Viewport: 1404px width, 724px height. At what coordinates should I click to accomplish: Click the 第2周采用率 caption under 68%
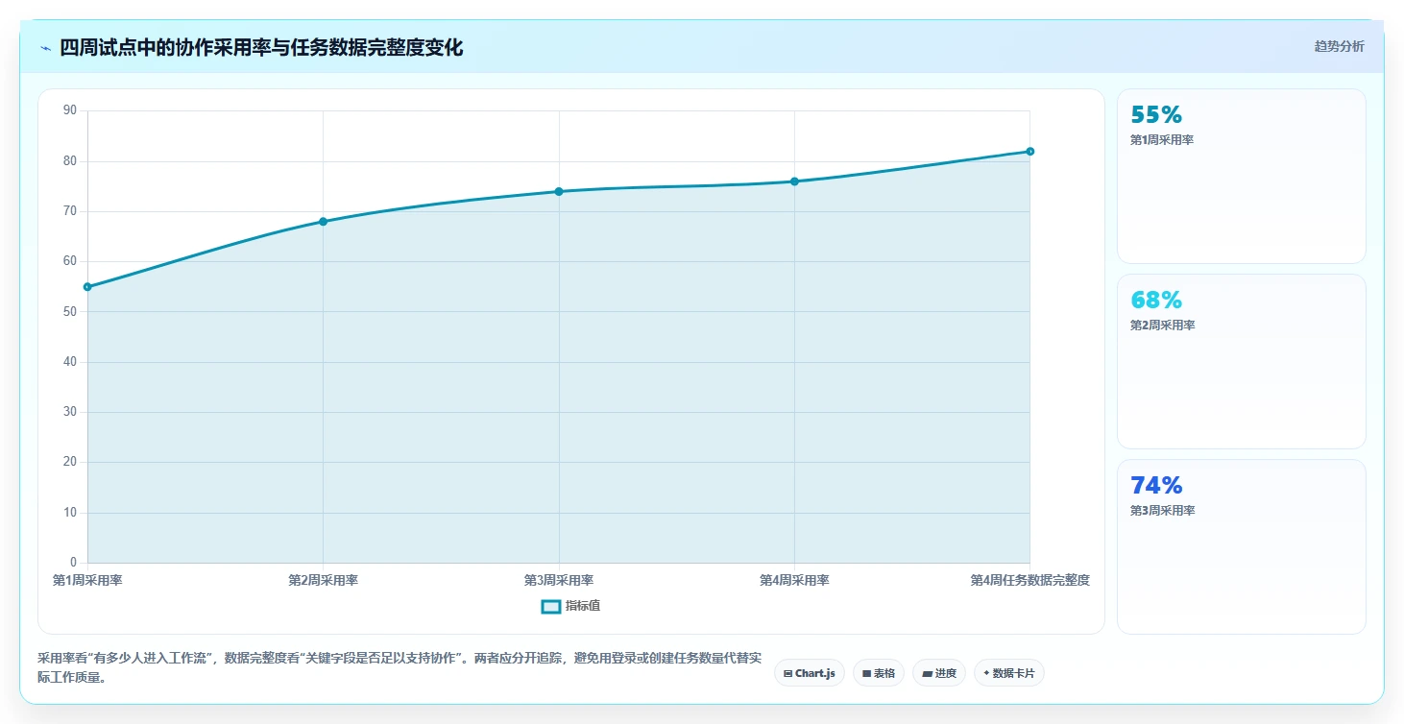click(1162, 326)
